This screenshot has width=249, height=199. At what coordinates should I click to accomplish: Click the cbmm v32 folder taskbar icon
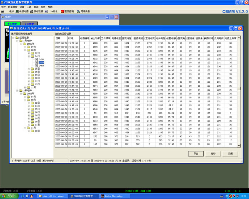click(40, 196)
